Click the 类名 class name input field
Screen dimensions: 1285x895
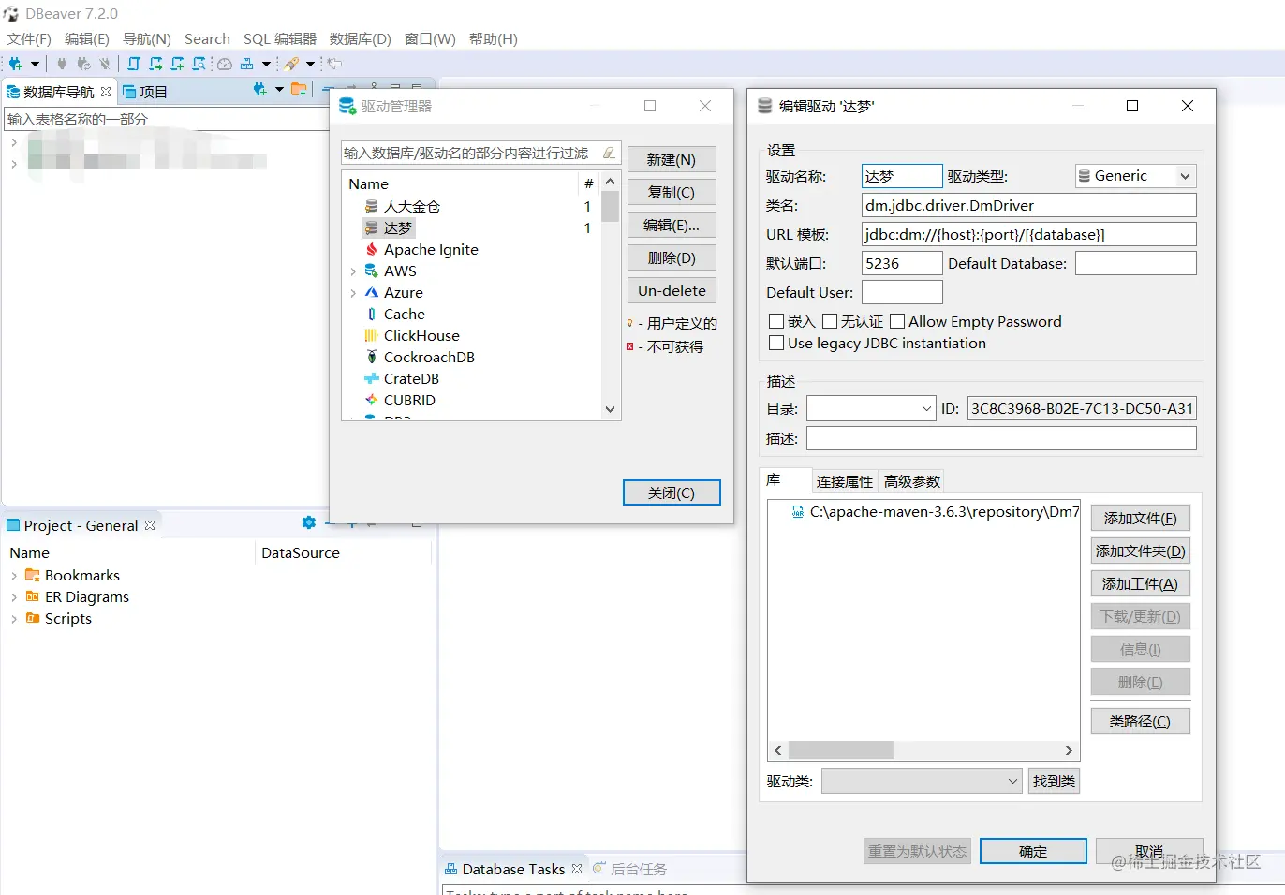(1028, 205)
